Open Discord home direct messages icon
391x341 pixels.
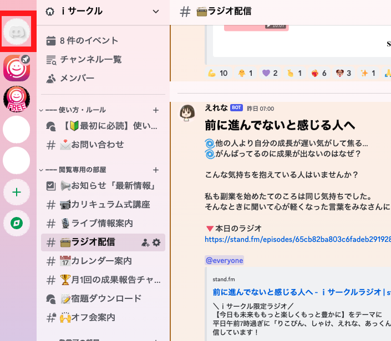tap(17, 32)
